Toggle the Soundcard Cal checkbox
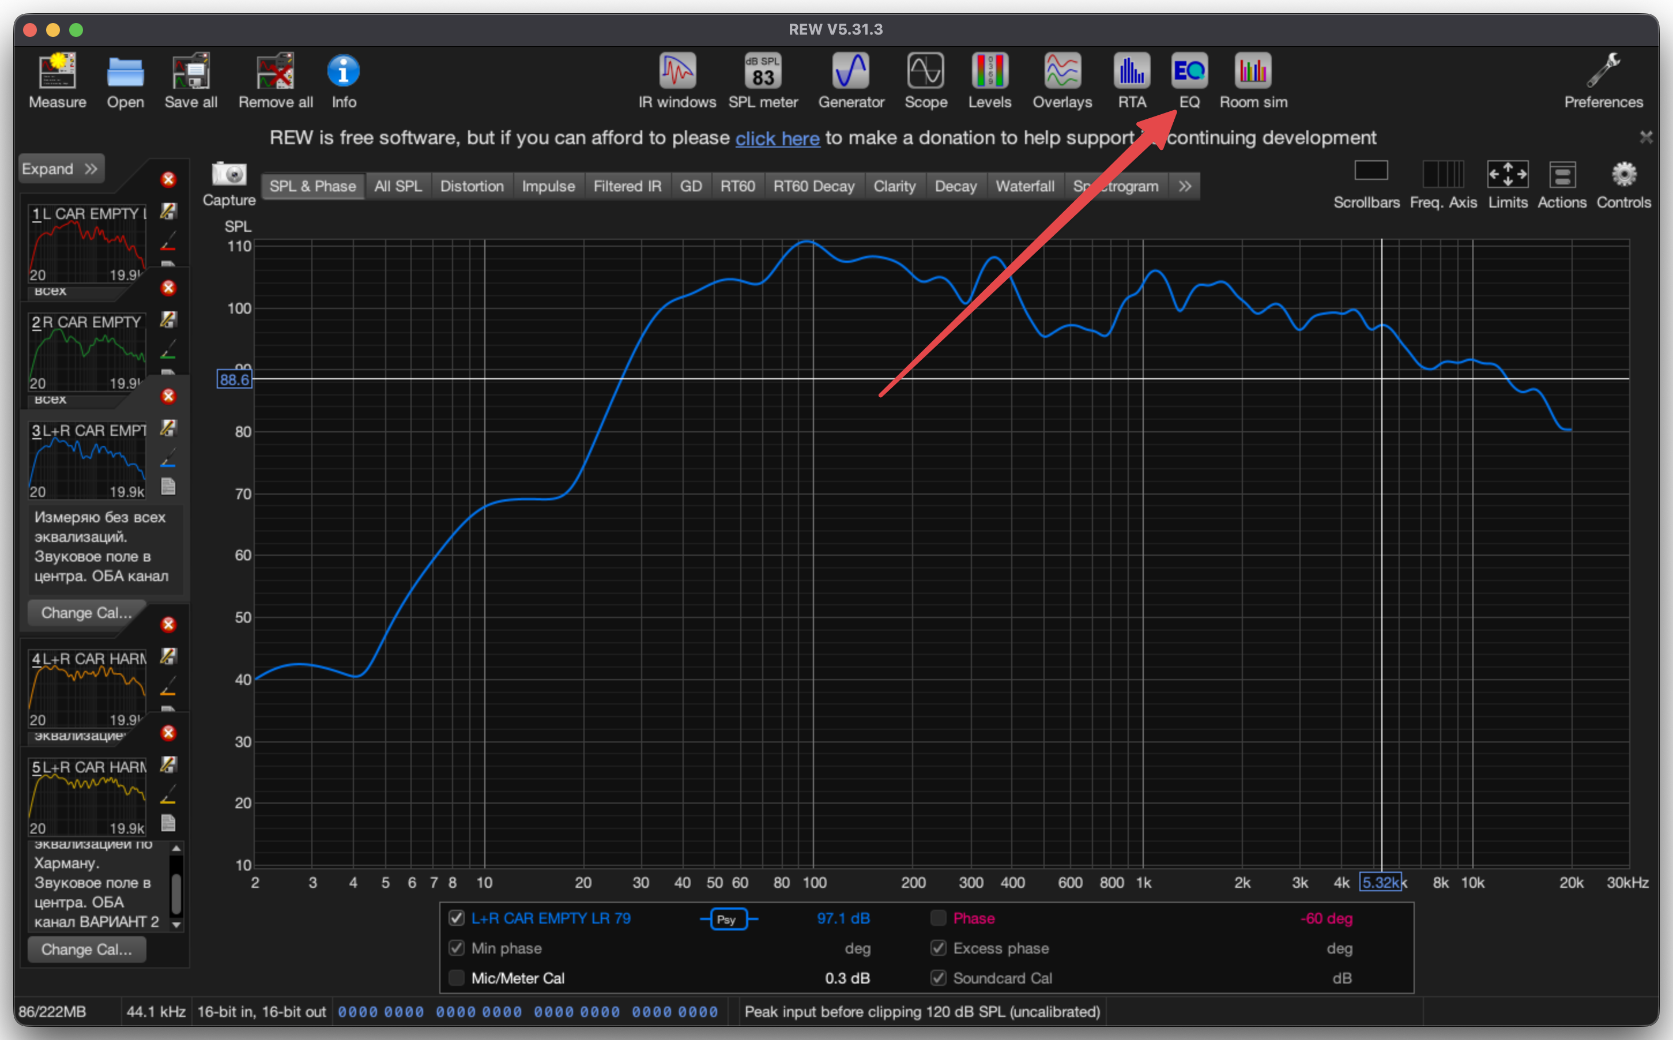 938,977
